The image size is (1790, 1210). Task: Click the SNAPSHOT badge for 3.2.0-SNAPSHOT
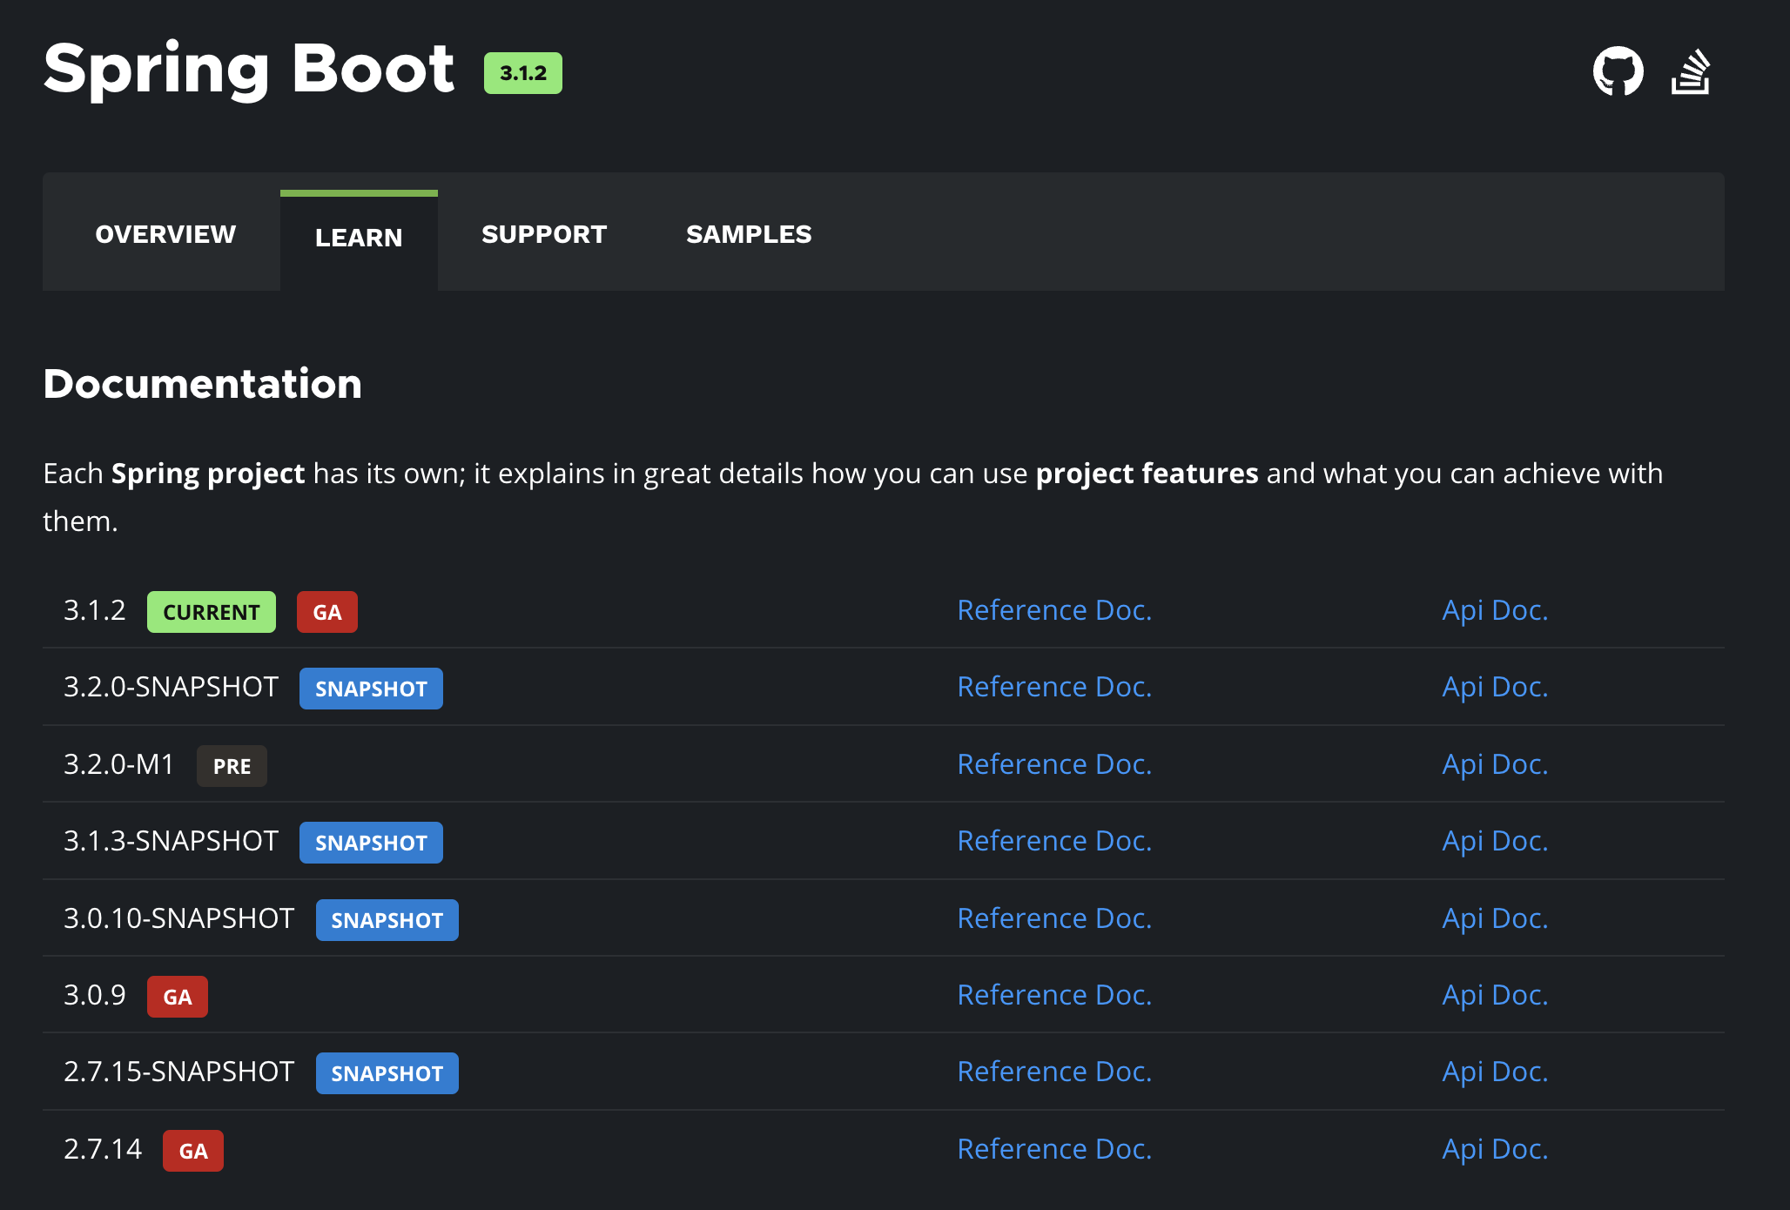[x=371, y=689]
